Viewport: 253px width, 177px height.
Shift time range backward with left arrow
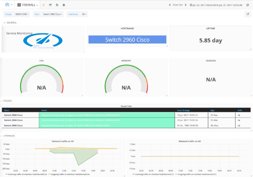(x=170, y=5)
